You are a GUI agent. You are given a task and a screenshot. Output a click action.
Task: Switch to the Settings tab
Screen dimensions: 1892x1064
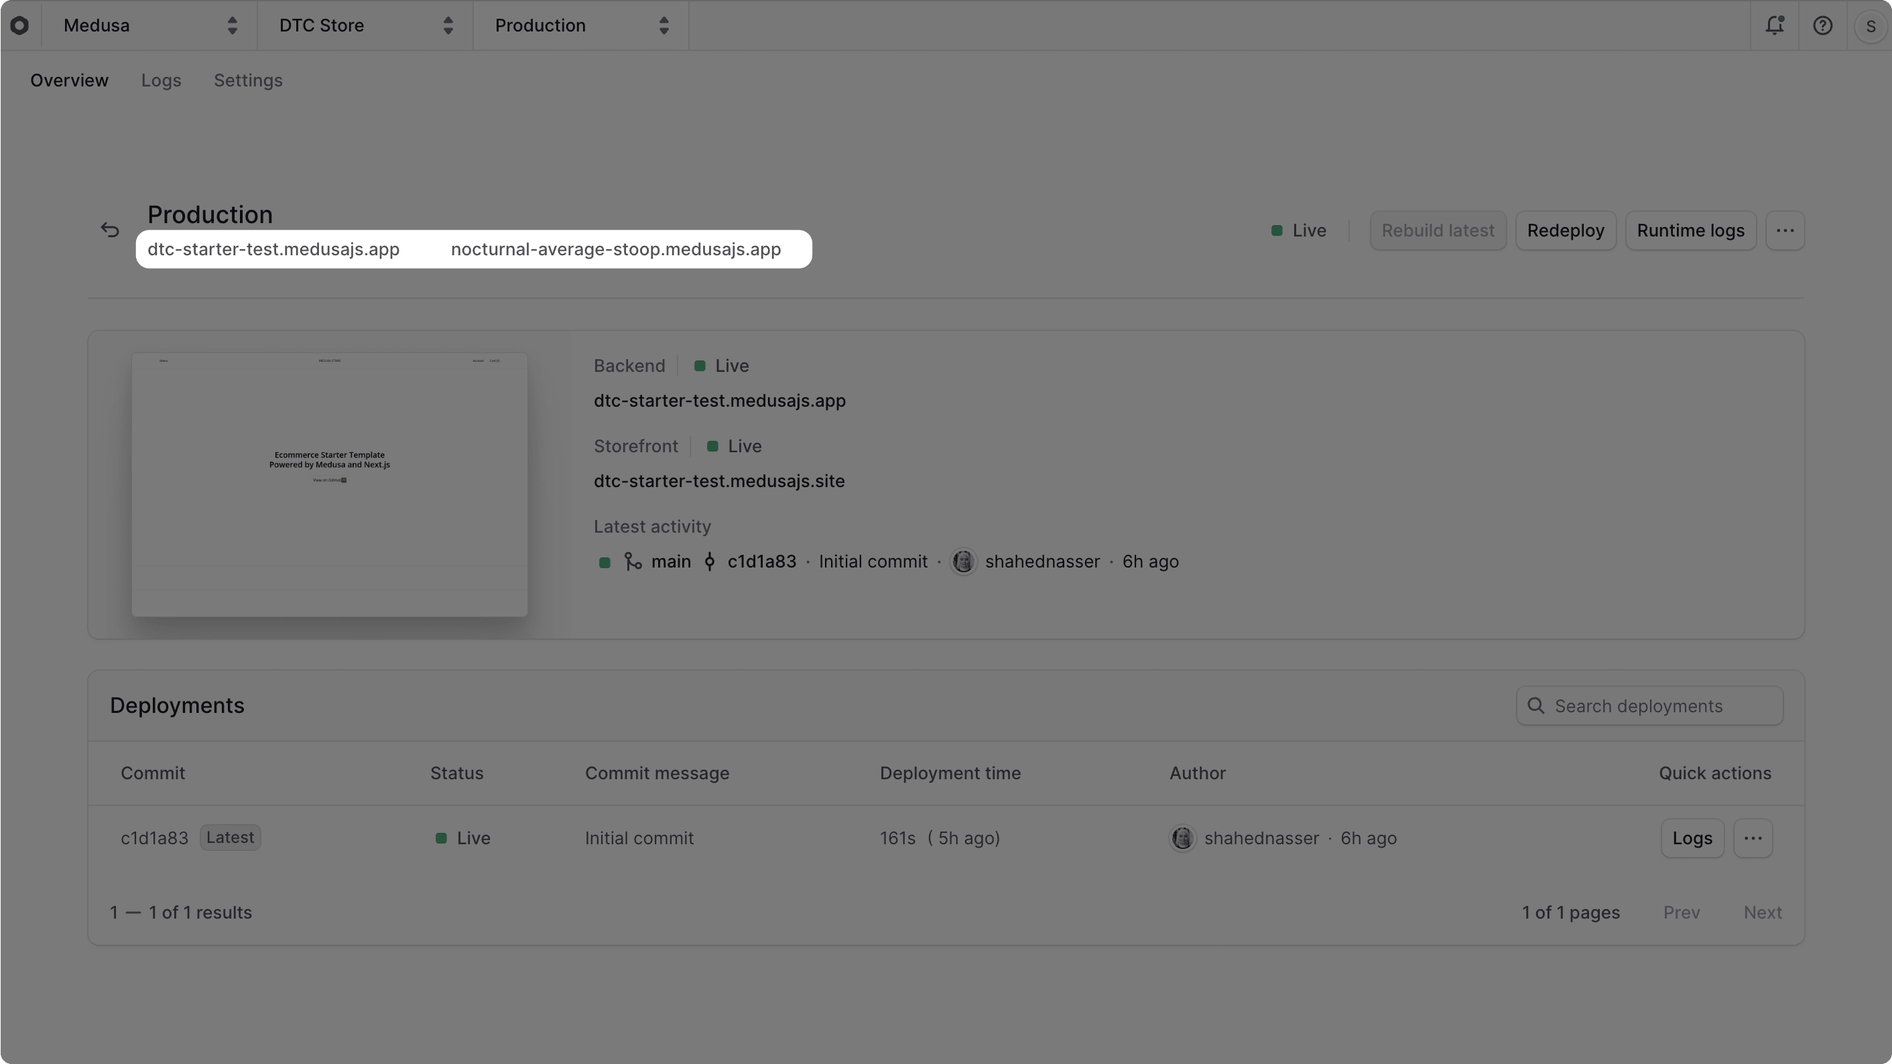click(248, 81)
